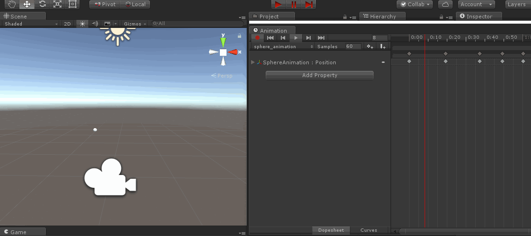The height and width of the screenshot is (236, 531).
Task: Click the orientation gizmo center cube
Action: point(223,52)
